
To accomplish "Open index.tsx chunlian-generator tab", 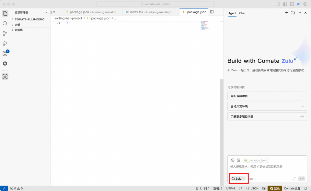I will 151,12.
